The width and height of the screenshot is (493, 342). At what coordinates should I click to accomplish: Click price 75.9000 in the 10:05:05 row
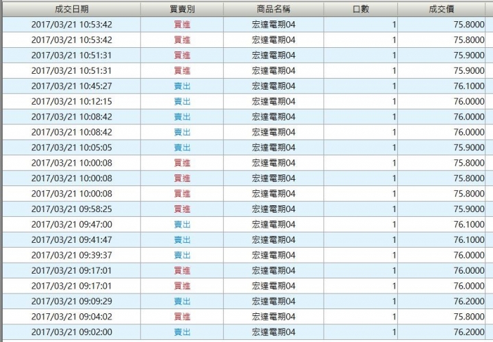pos(469,148)
